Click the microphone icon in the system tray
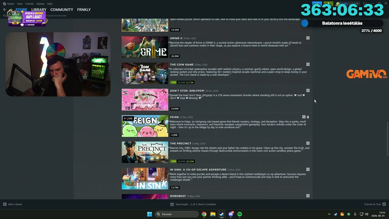Viewport: 389px width, 219px height. (355, 214)
